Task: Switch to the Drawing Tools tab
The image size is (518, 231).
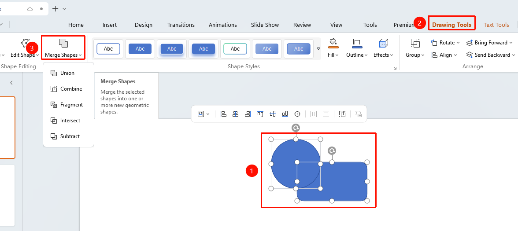Action: pos(451,25)
